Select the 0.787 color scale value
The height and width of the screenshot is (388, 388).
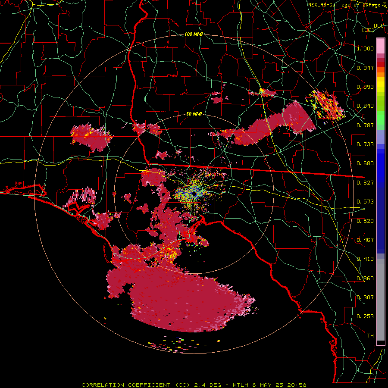[365, 125]
